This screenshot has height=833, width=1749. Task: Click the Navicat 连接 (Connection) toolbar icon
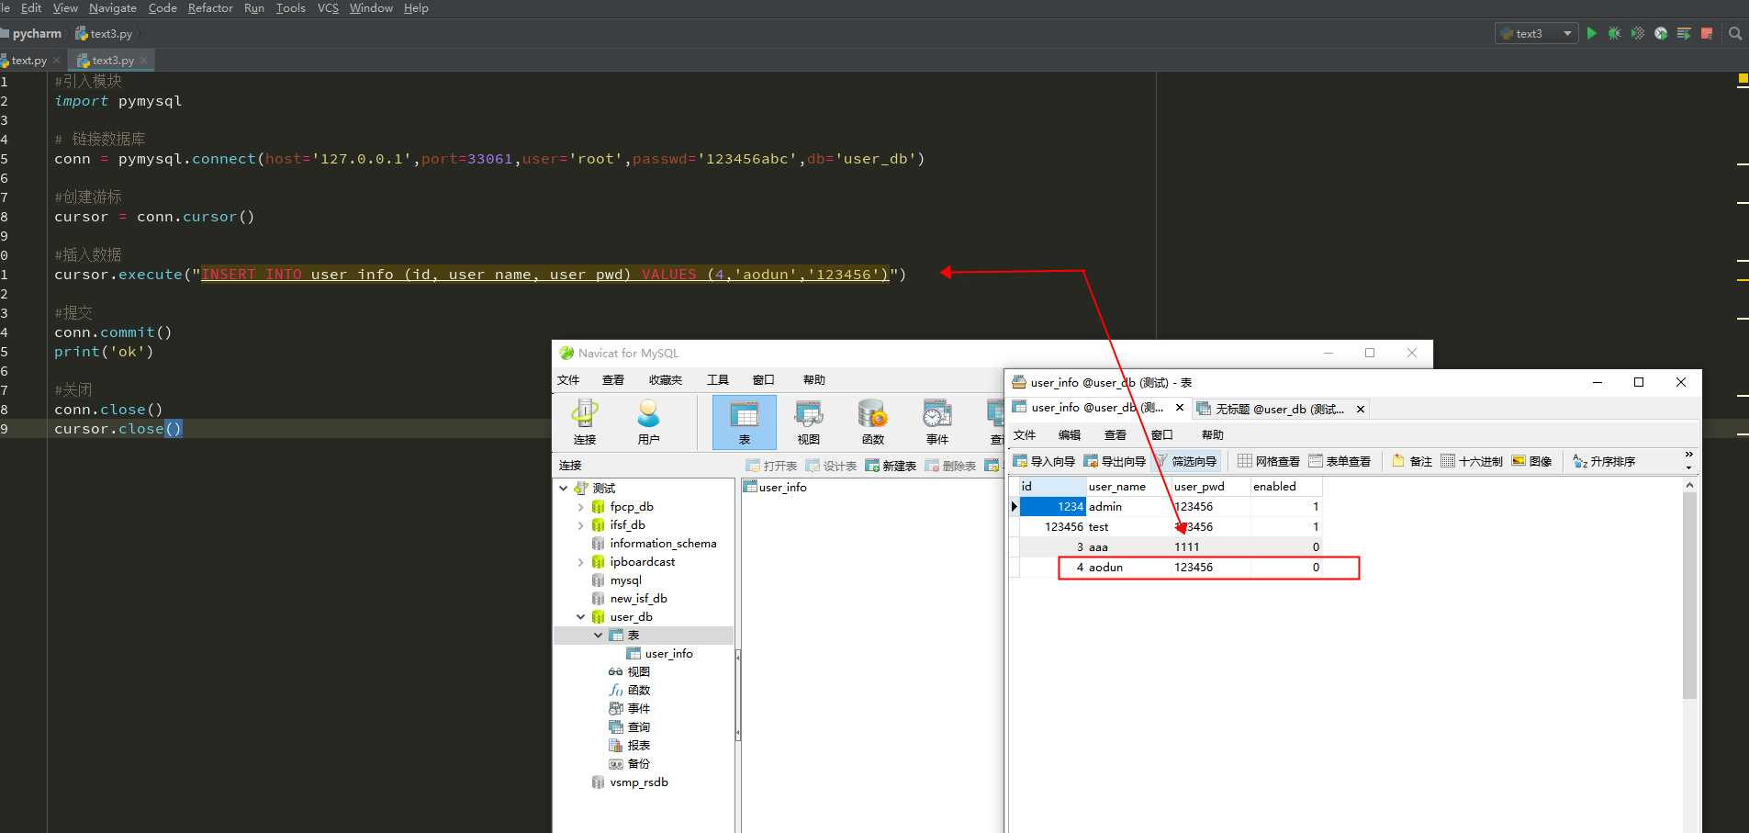click(x=585, y=422)
